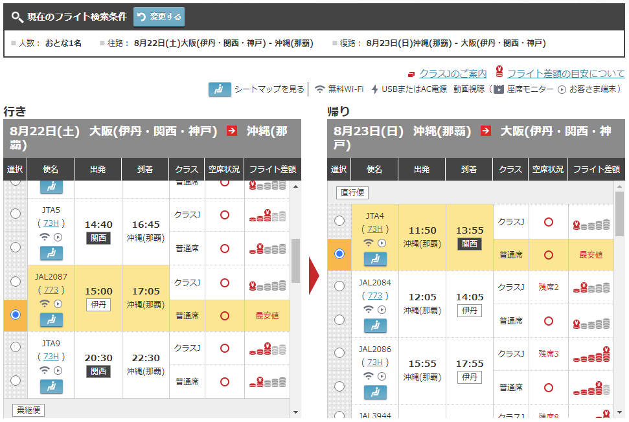Viewport: 629px width, 422px height.
Task: Click Wi-Fi icon for JAL2087 flight
Action: [45, 304]
